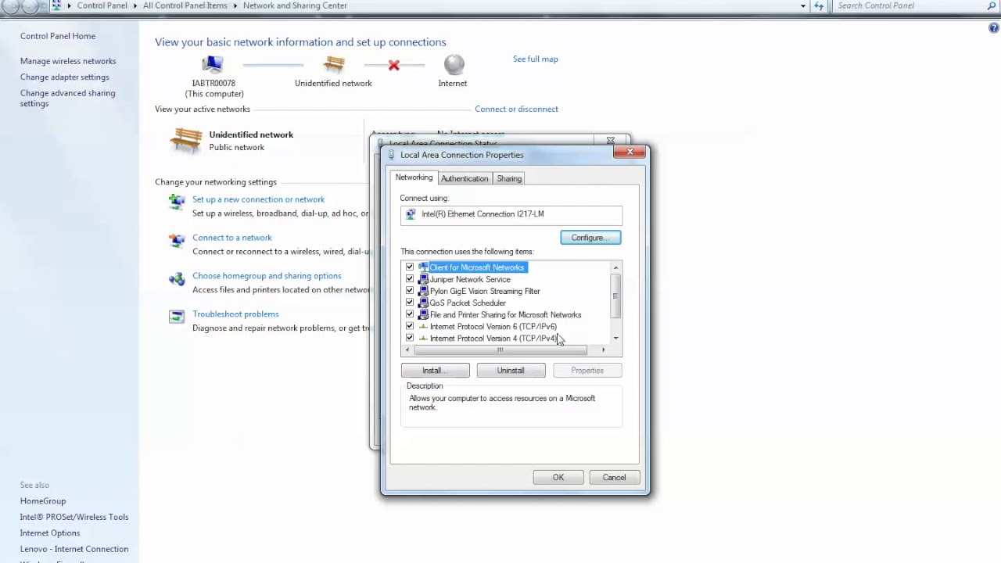Expand the breadcrumb arrow after Control Panel
This screenshot has height=563, width=1001.
(135, 5)
